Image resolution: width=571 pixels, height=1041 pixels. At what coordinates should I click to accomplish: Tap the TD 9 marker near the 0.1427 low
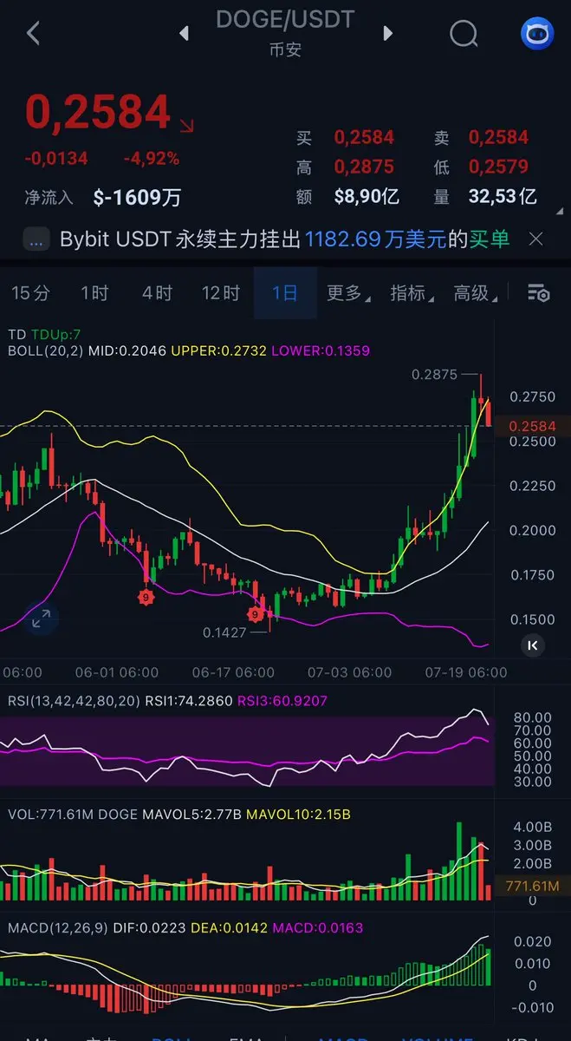256,614
